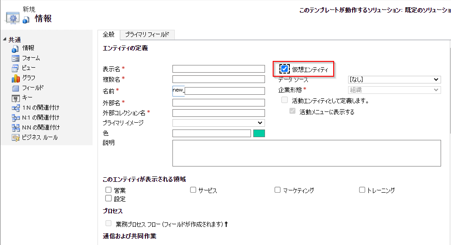Click the ビジネス ルール icon
The image size is (451, 245).
pyautogui.click(x=15, y=138)
